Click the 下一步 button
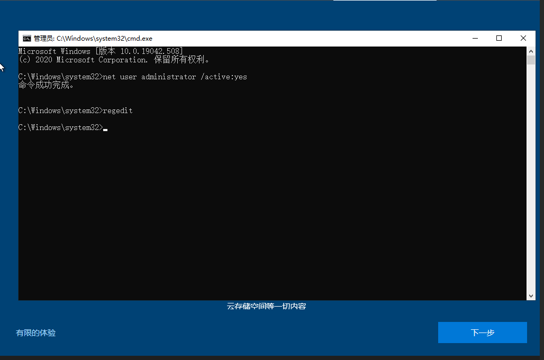Viewport: 544px width, 360px height. [482, 333]
